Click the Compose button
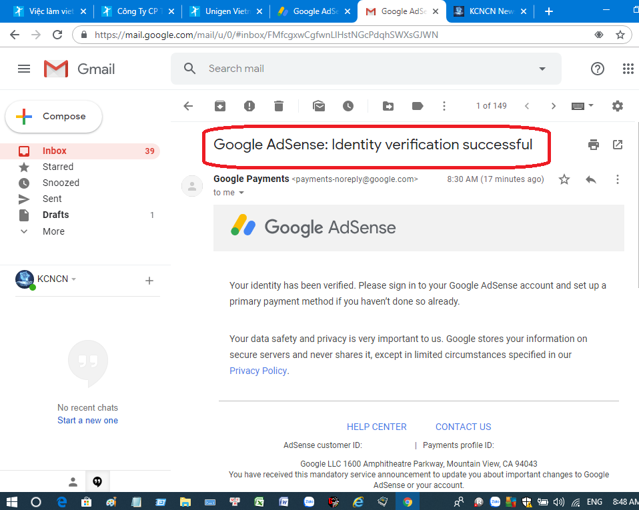 (x=54, y=117)
